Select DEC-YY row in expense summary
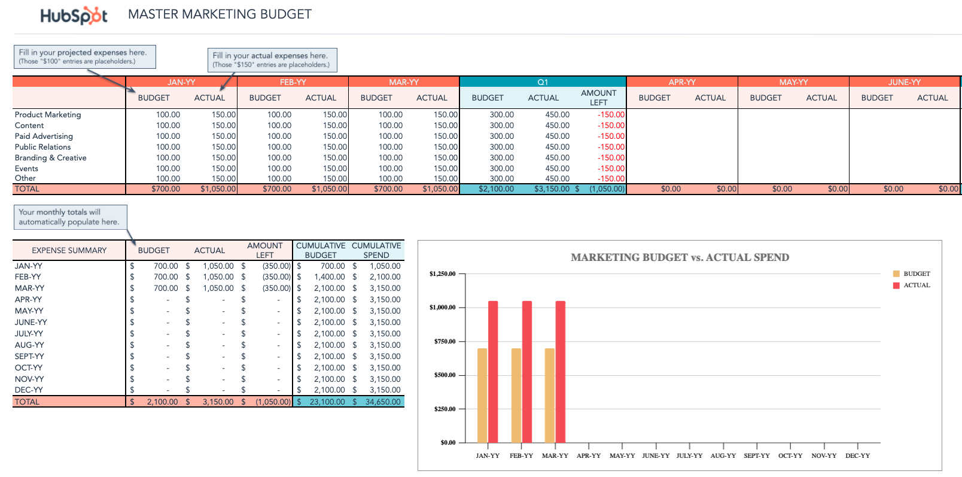Image resolution: width=962 pixels, height=477 pixels. [208, 390]
